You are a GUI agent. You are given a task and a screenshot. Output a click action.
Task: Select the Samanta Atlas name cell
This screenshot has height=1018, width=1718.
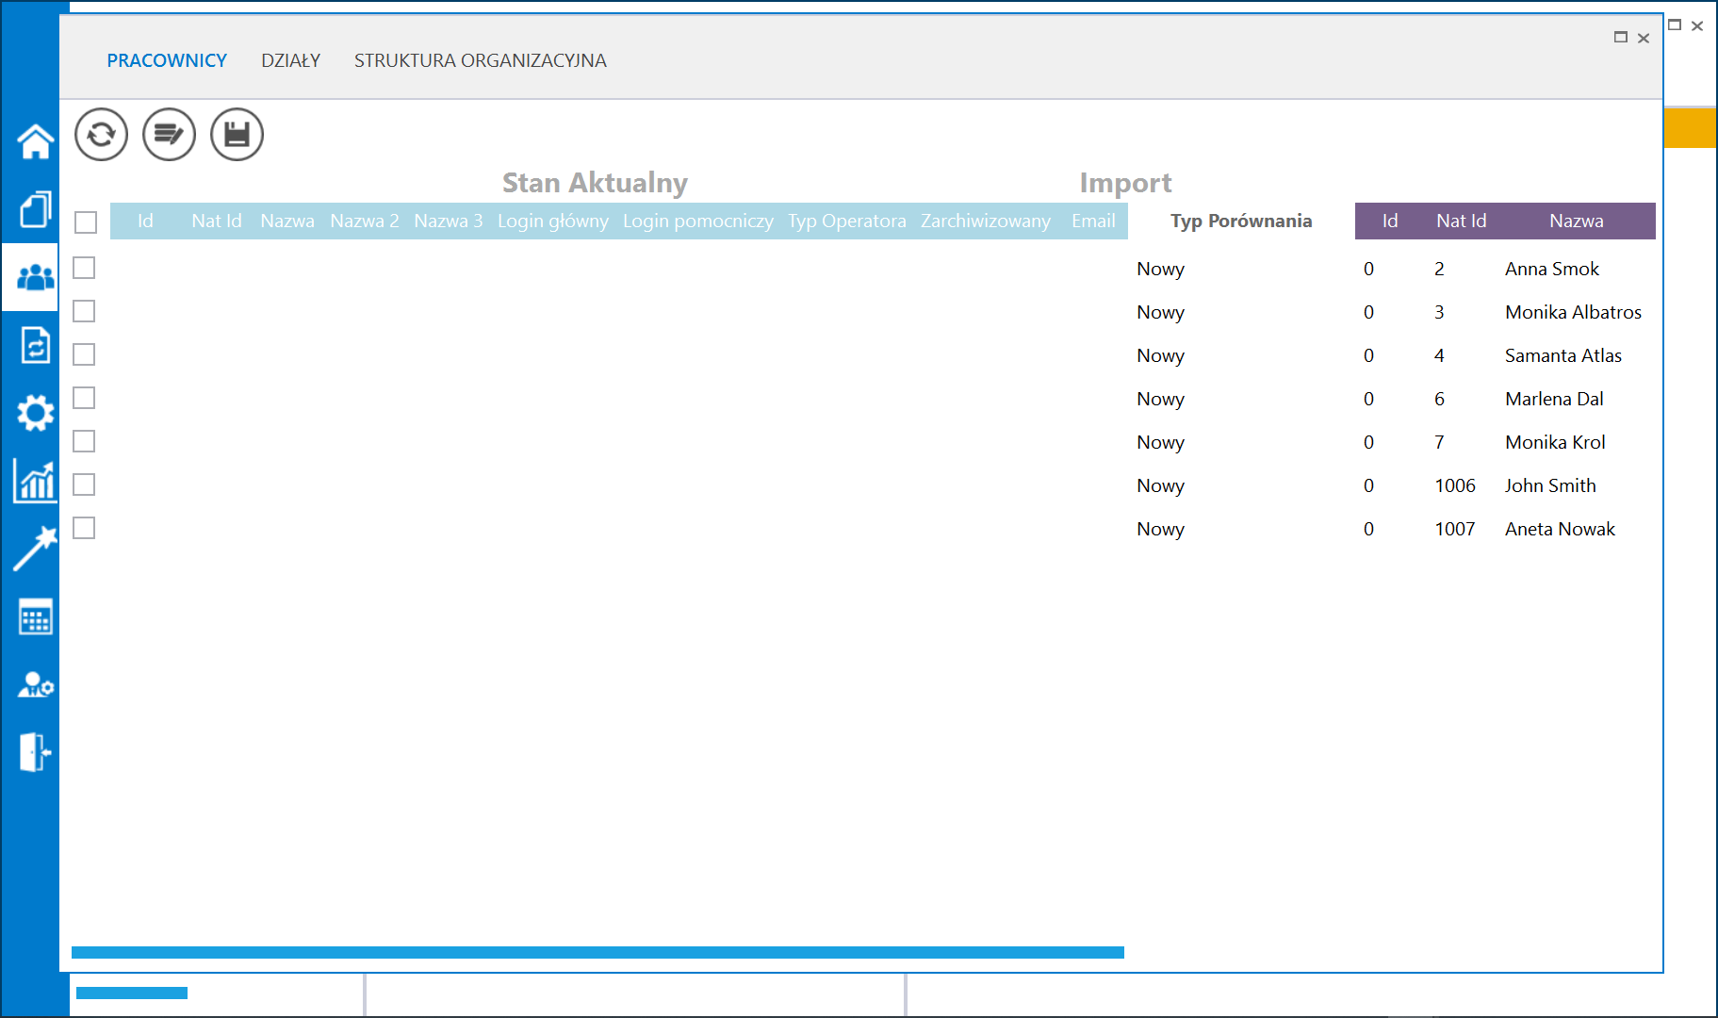point(1563,355)
